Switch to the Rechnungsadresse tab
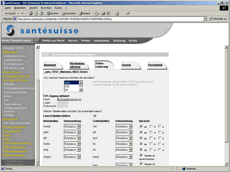230x172 pixels. point(77,65)
